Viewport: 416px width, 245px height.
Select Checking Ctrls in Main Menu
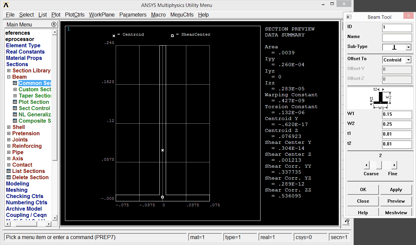pyautogui.click(x=25, y=196)
